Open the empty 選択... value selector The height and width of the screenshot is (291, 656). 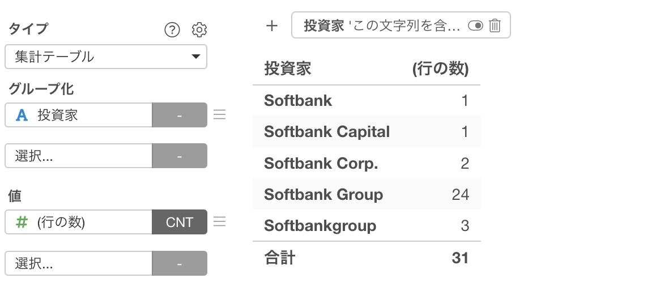pyautogui.click(x=79, y=263)
